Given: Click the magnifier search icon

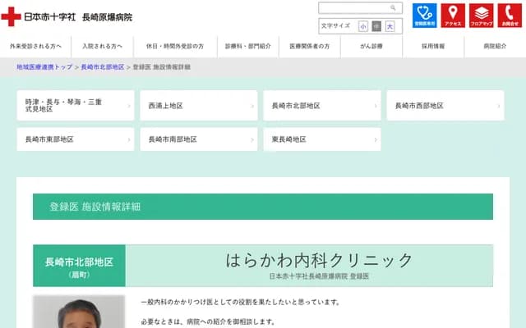Looking at the screenshot, I should tap(394, 8).
